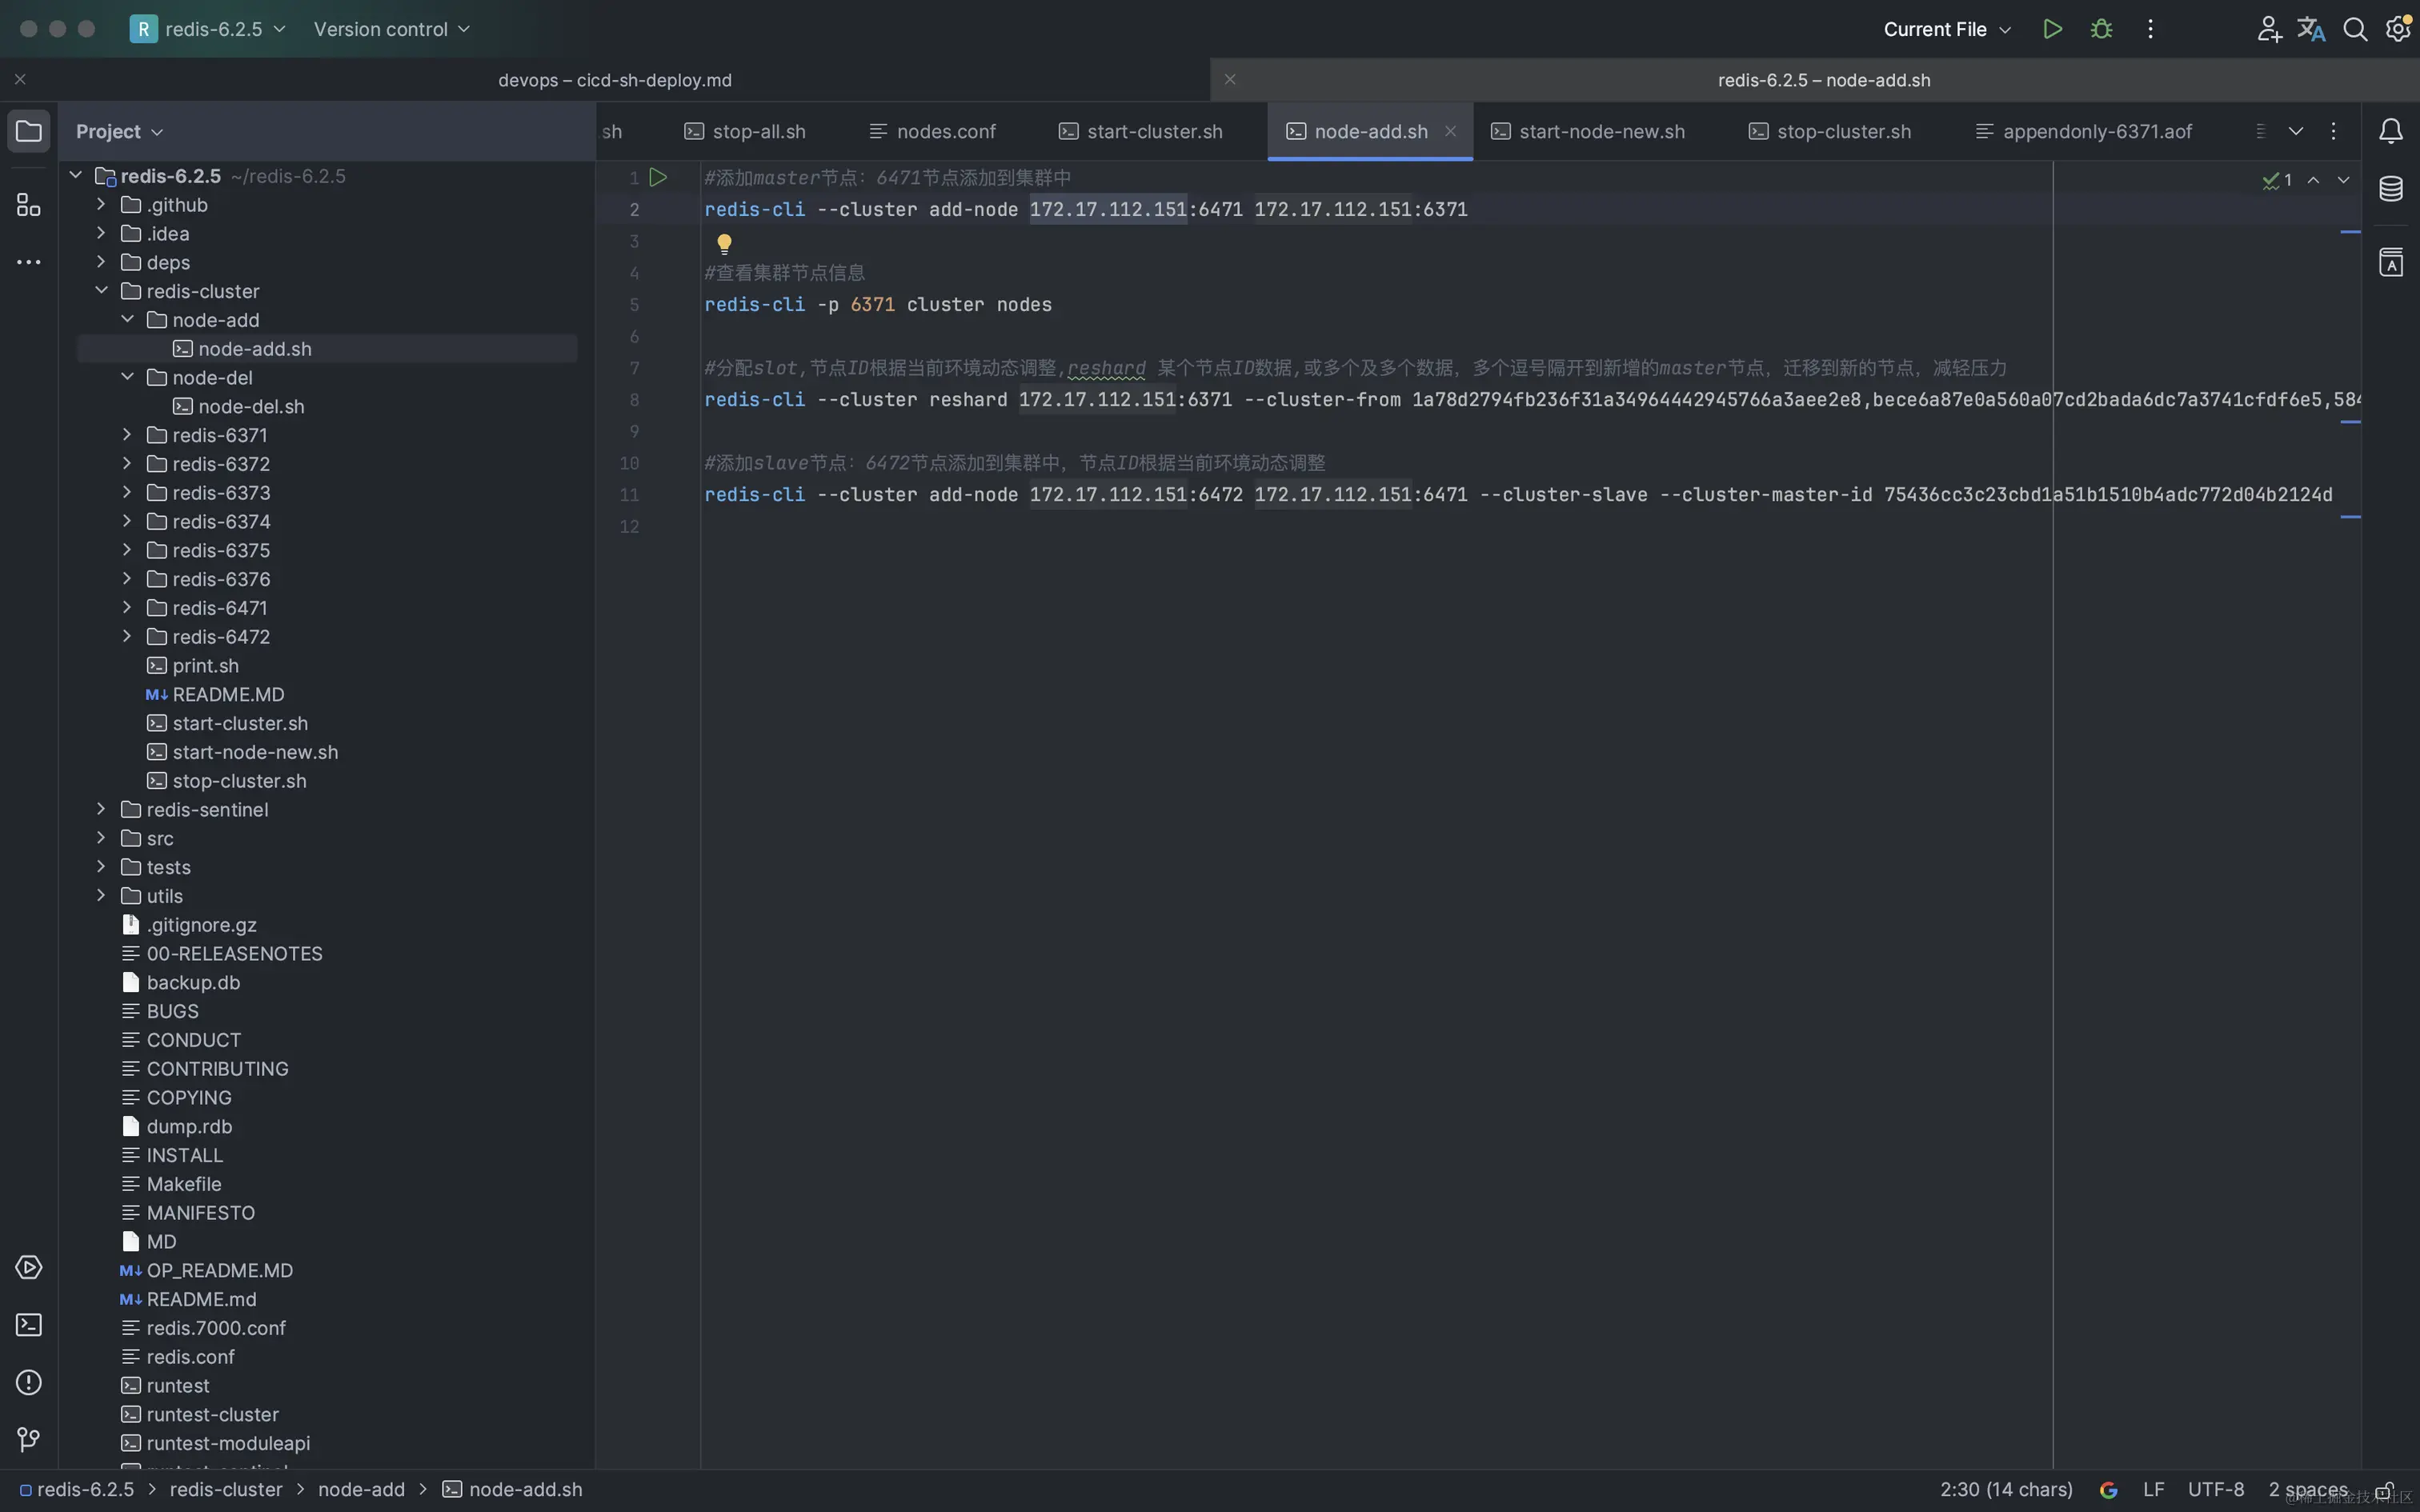Screen dimensions: 2420x1512
Task: Switch to the start-cluster.sh tab
Action: pos(1141,131)
